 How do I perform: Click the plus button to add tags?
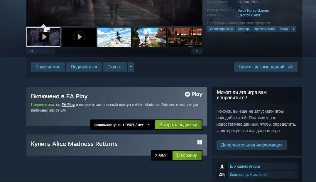[293, 29]
